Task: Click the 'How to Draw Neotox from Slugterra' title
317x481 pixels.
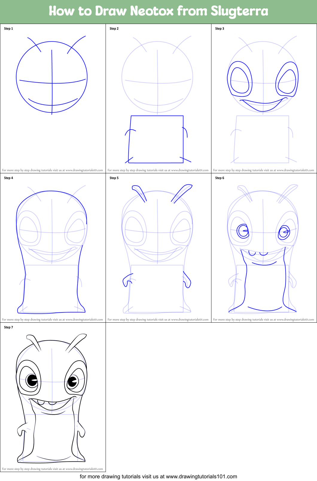Action: tap(158, 11)
